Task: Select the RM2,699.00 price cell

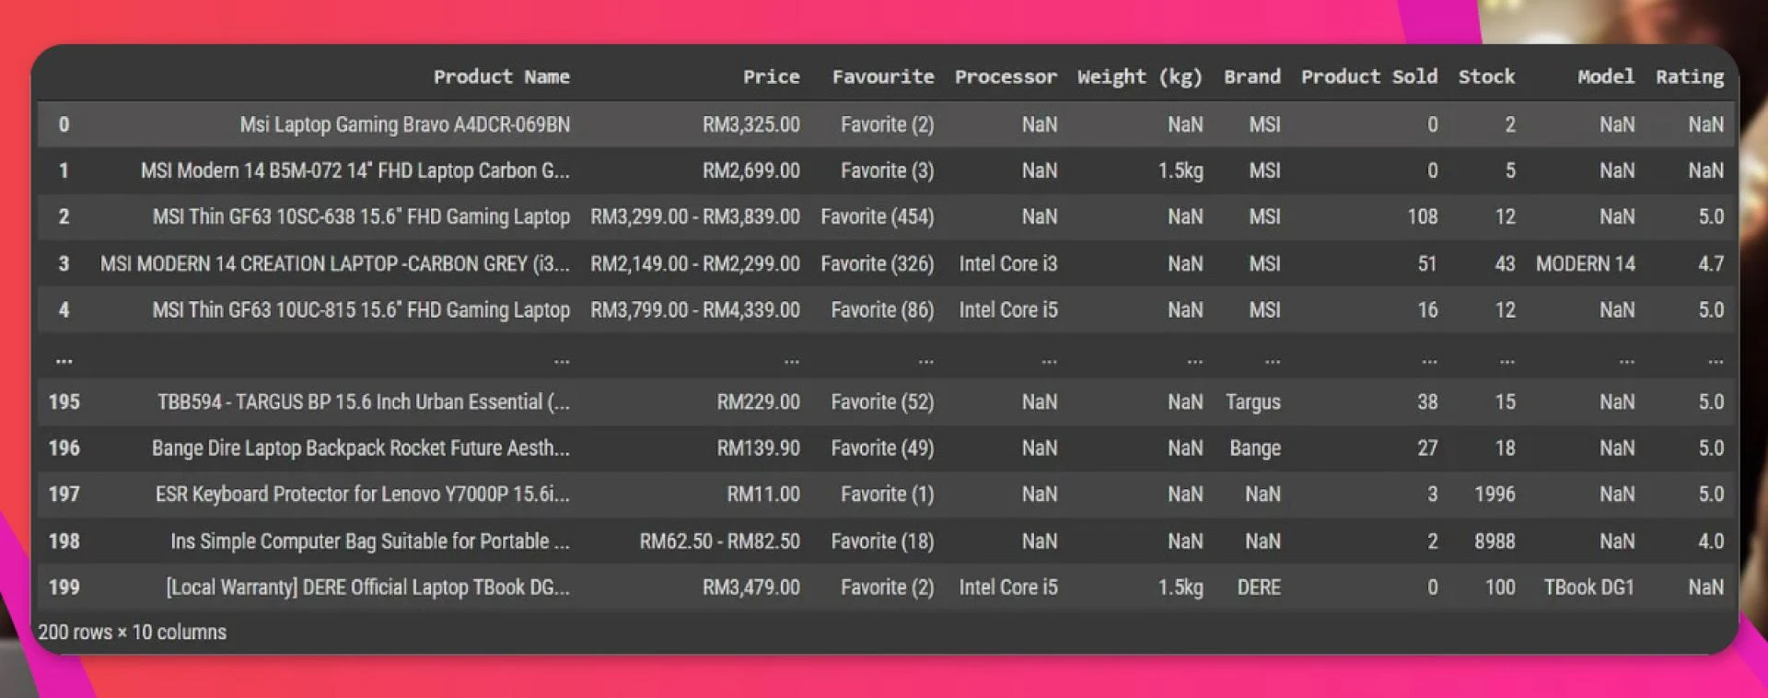Action: coord(750,170)
